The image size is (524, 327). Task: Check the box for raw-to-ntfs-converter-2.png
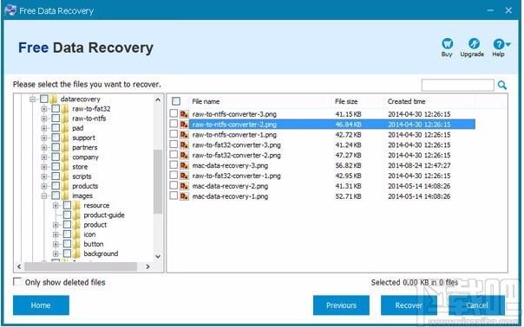pyautogui.click(x=174, y=124)
